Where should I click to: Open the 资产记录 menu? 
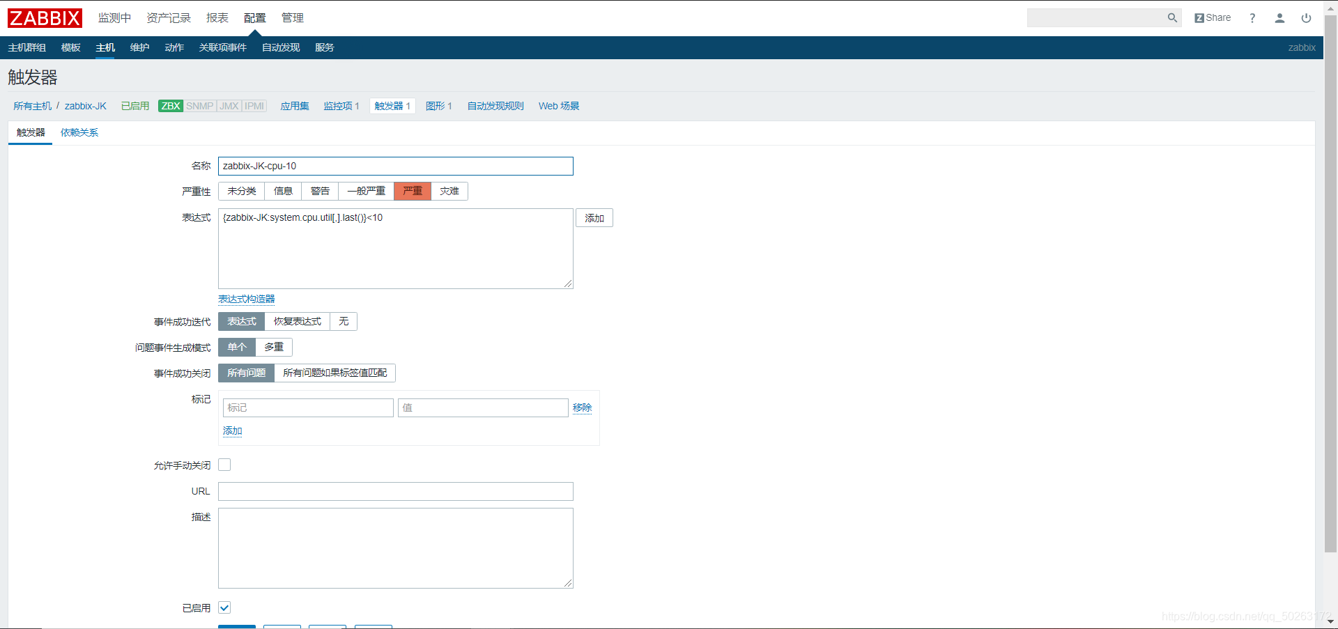pyautogui.click(x=169, y=18)
